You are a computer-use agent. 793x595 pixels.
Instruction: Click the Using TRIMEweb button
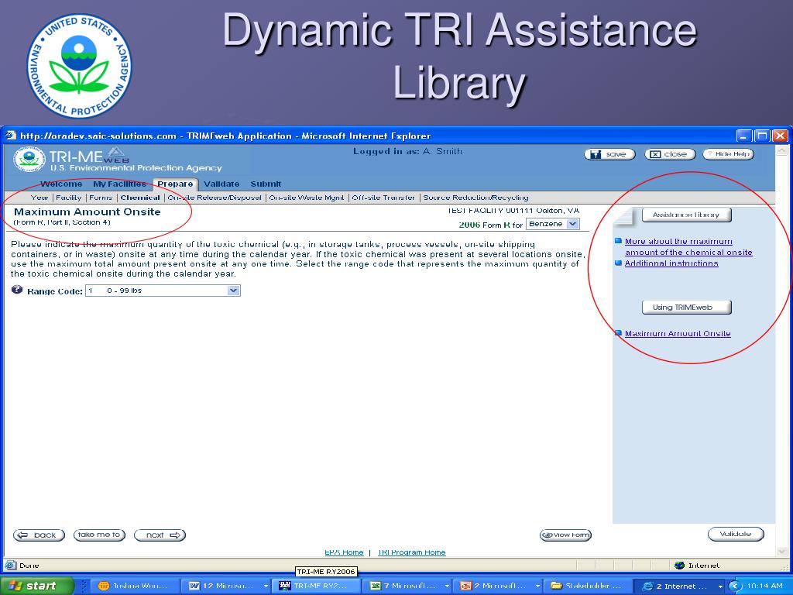coord(686,307)
